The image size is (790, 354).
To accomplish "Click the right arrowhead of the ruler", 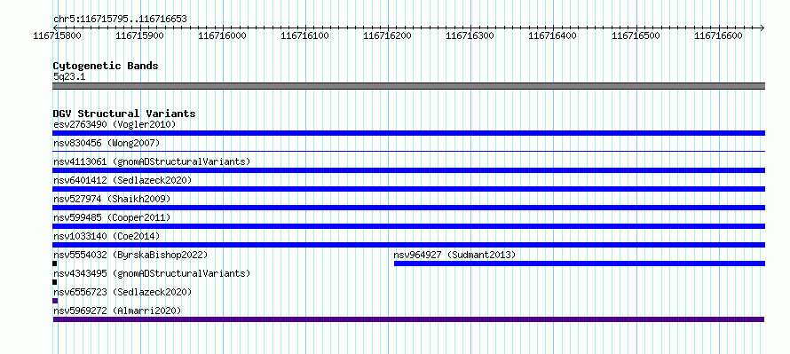I will 762,28.
